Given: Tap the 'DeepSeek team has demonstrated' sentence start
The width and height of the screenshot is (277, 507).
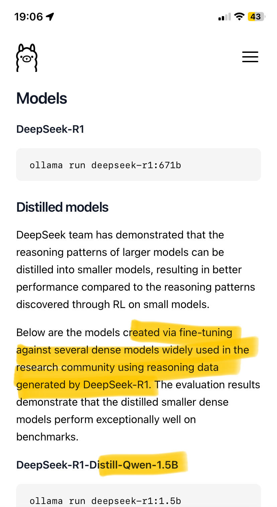Looking at the screenshot, I should click(x=80, y=235).
